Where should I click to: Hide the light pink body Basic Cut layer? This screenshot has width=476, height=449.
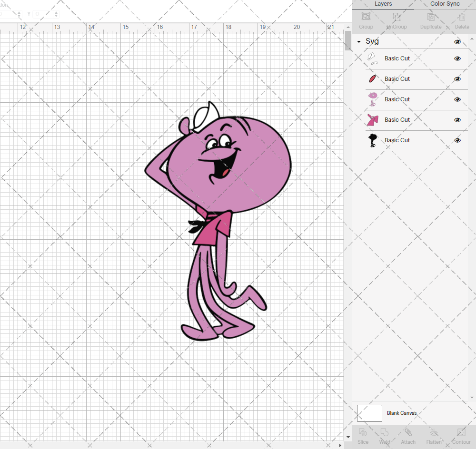point(457,99)
